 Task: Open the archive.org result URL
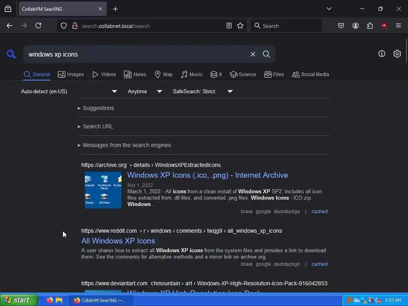coord(151,165)
